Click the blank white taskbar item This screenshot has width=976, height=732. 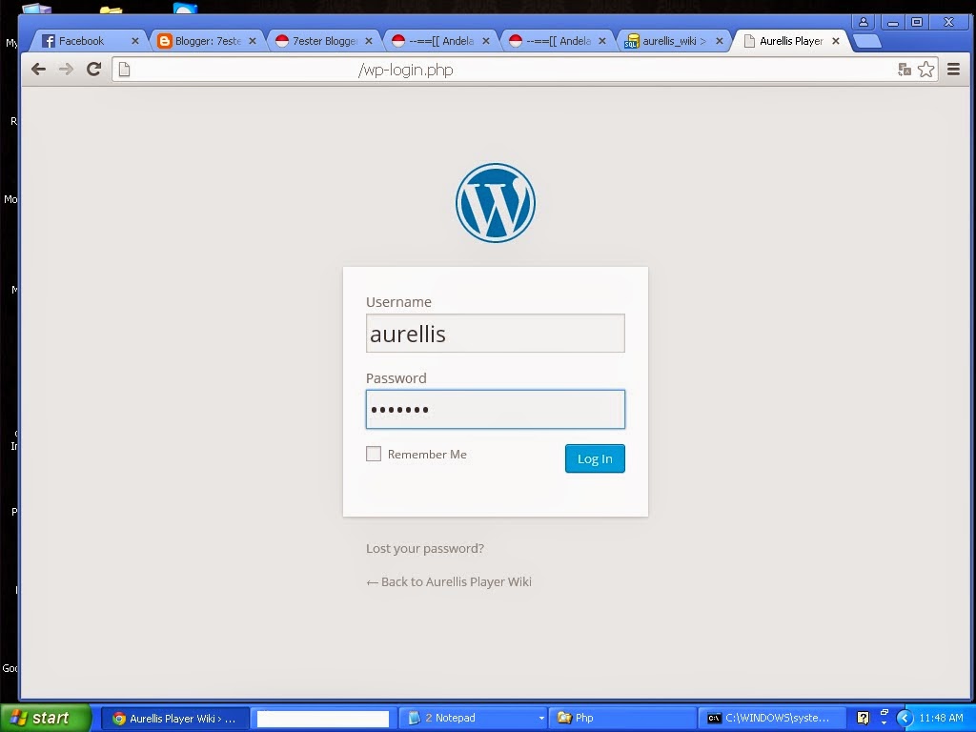(322, 719)
